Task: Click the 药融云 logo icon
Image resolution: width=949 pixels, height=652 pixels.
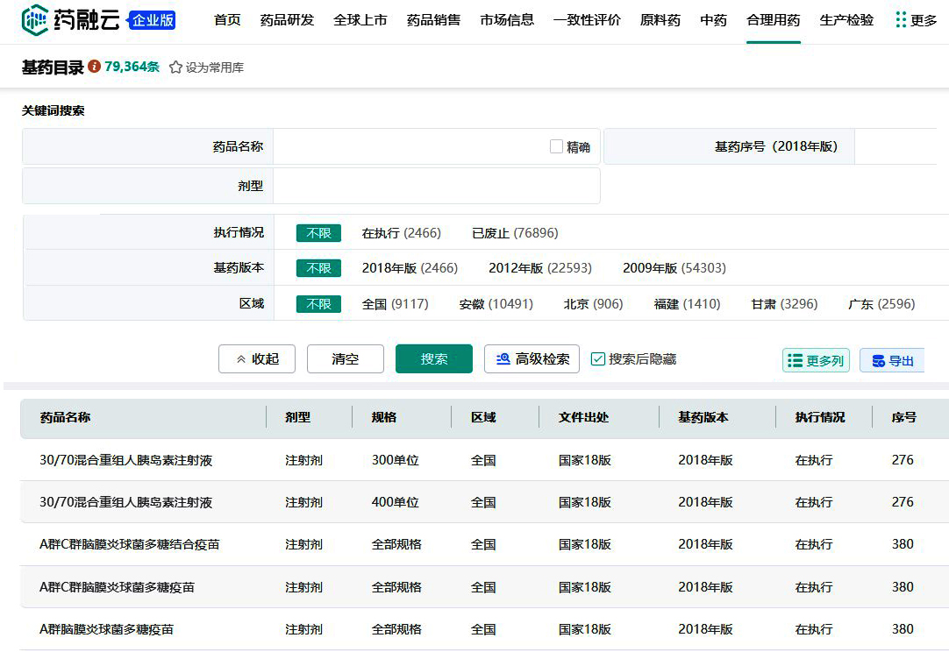Action: pyautogui.click(x=35, y=20)
